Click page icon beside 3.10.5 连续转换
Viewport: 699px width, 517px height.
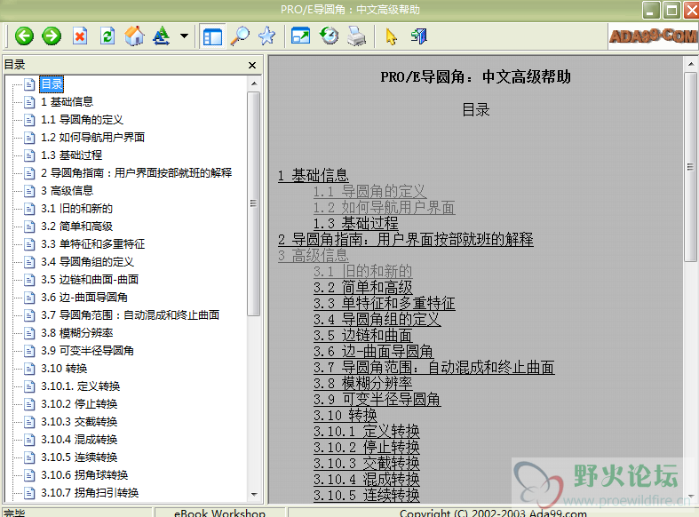tap(29, 457)
